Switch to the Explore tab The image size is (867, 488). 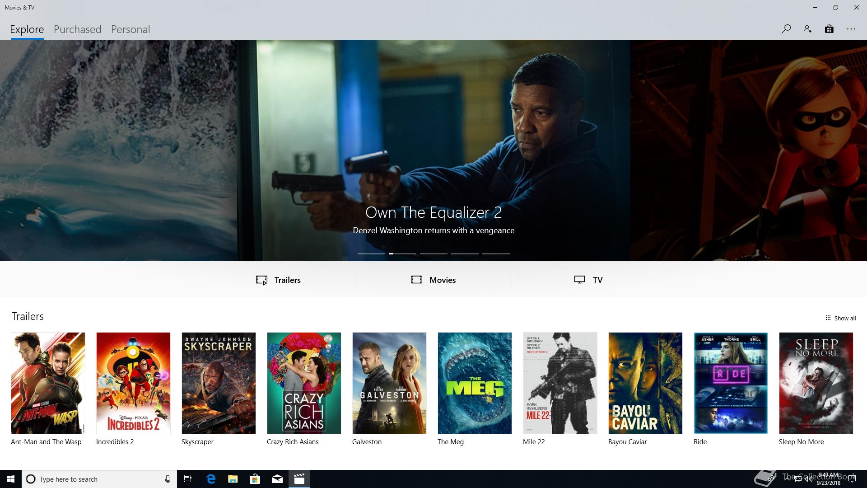pos(27,29)
